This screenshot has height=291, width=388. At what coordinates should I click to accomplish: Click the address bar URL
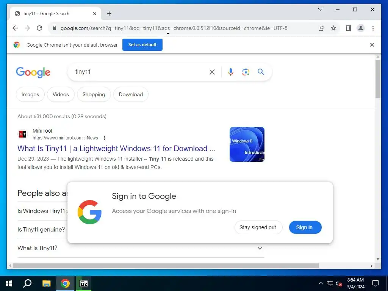pyautogui.click(x=174, y=28)
